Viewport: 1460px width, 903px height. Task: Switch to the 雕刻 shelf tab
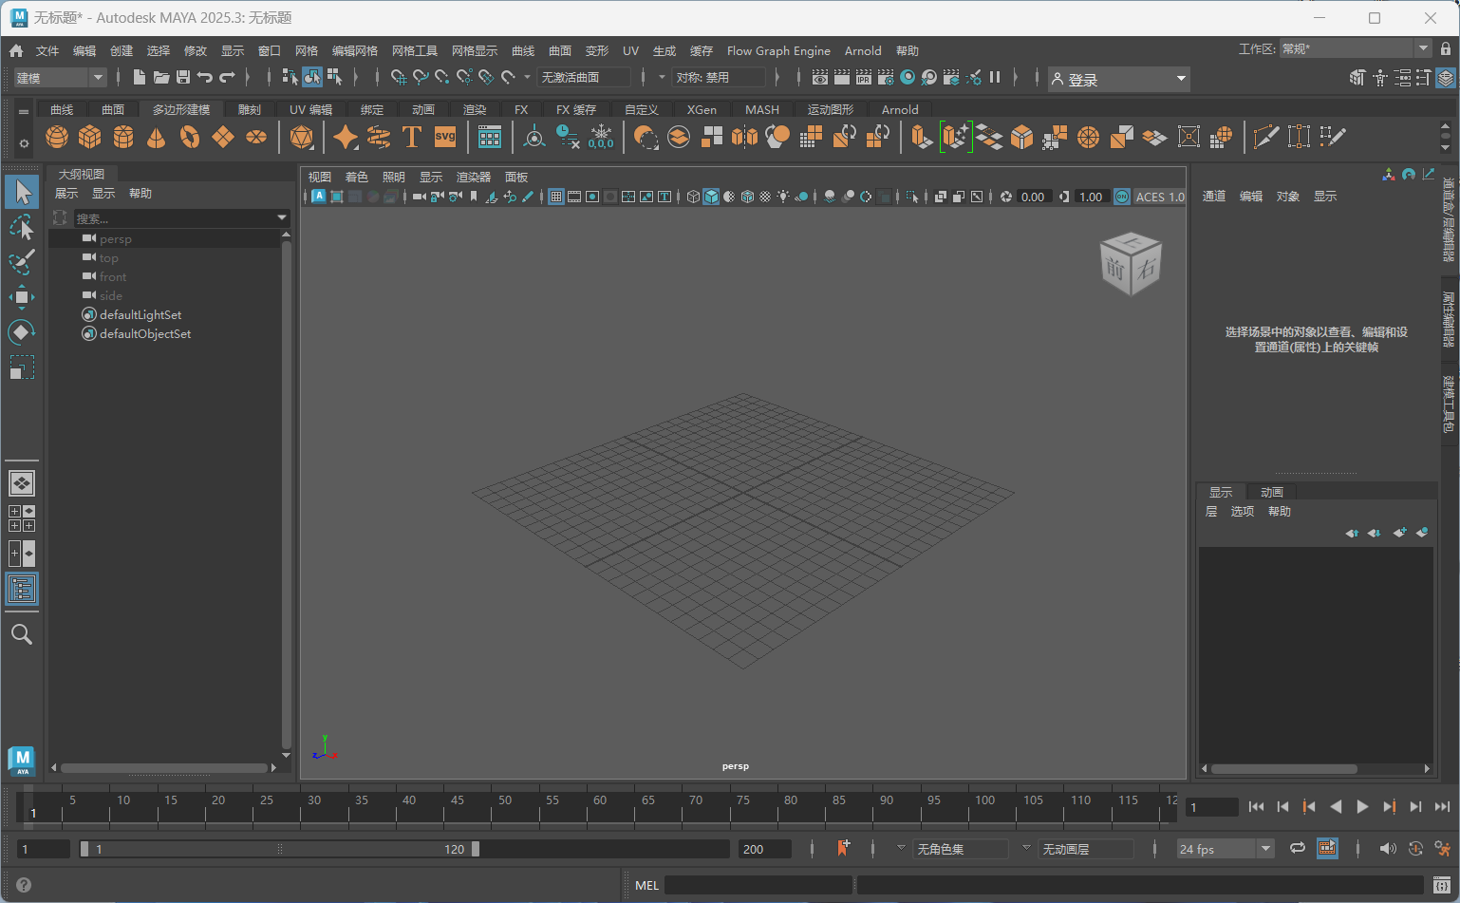click(x=250, y=110)
